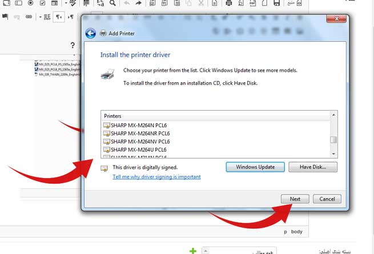Click the Save floppy icon in toolbar
Image resolution: width=374 pixels, height=254 pixels.
[x=277, y=3]
